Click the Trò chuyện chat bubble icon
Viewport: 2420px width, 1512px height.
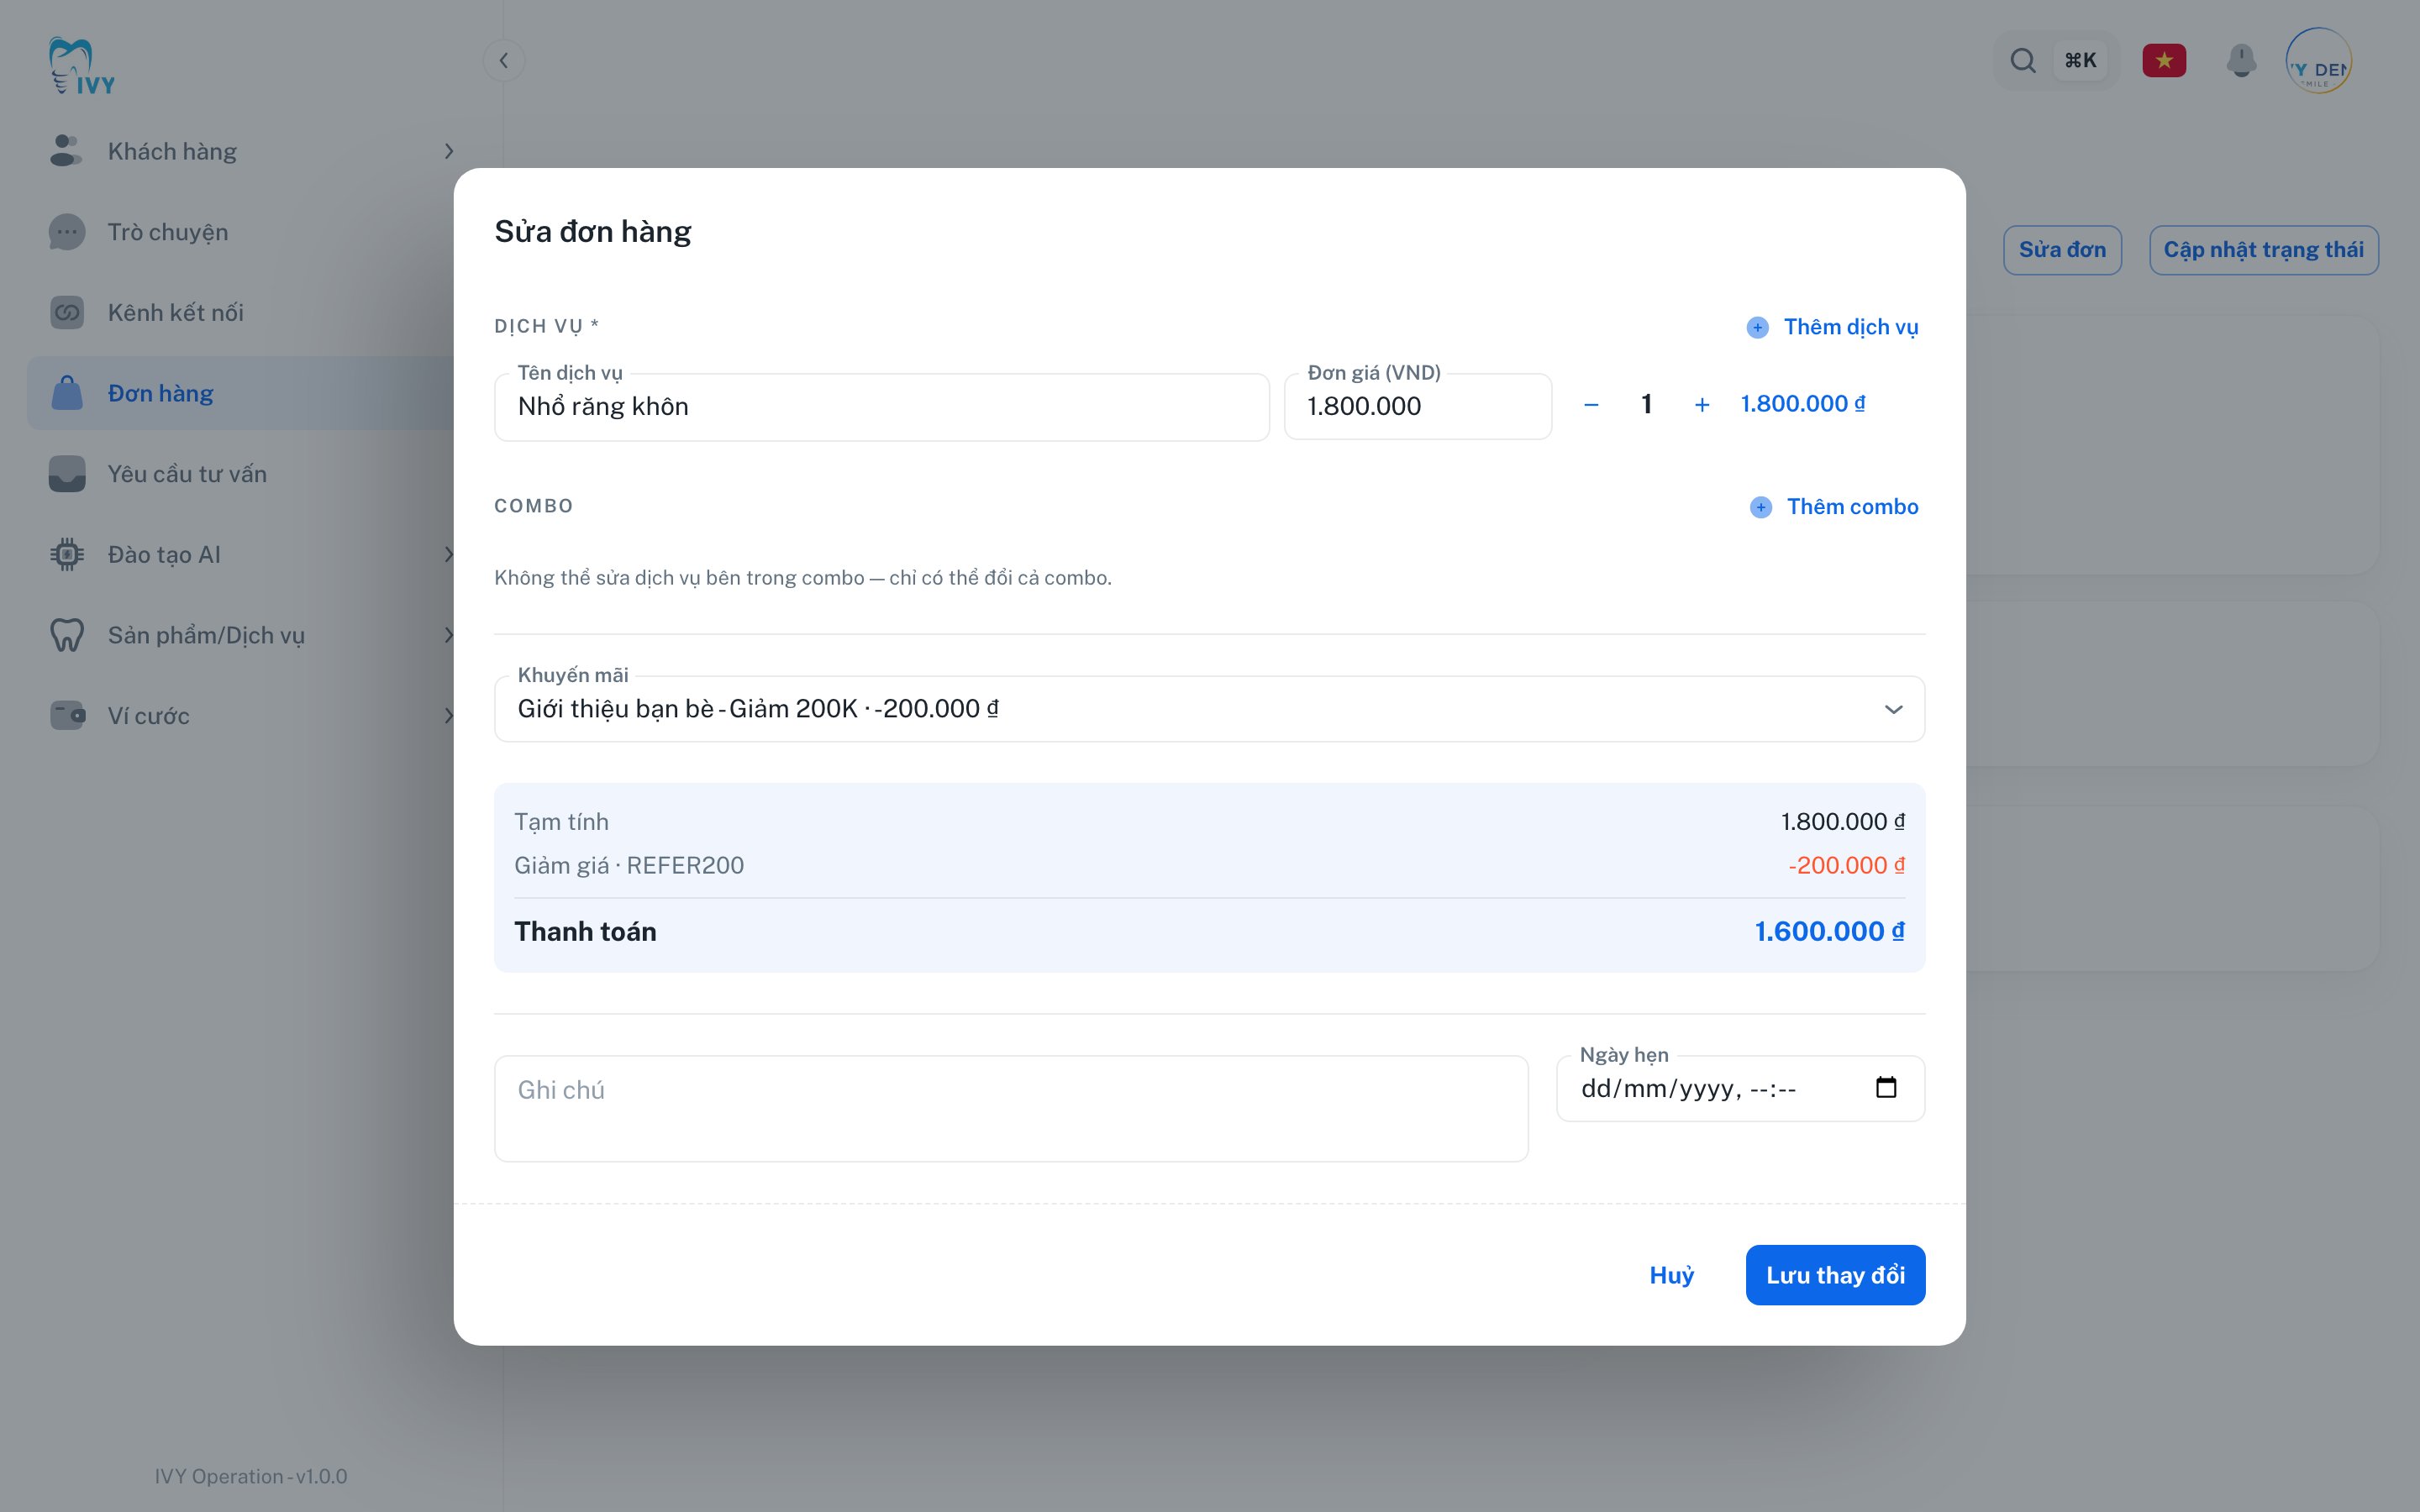click(67, 232)
